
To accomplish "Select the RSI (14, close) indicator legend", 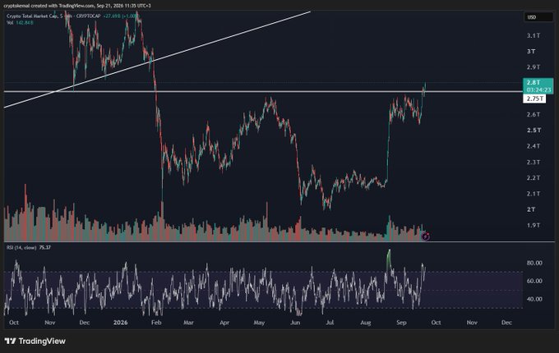I will pos(29,247).
